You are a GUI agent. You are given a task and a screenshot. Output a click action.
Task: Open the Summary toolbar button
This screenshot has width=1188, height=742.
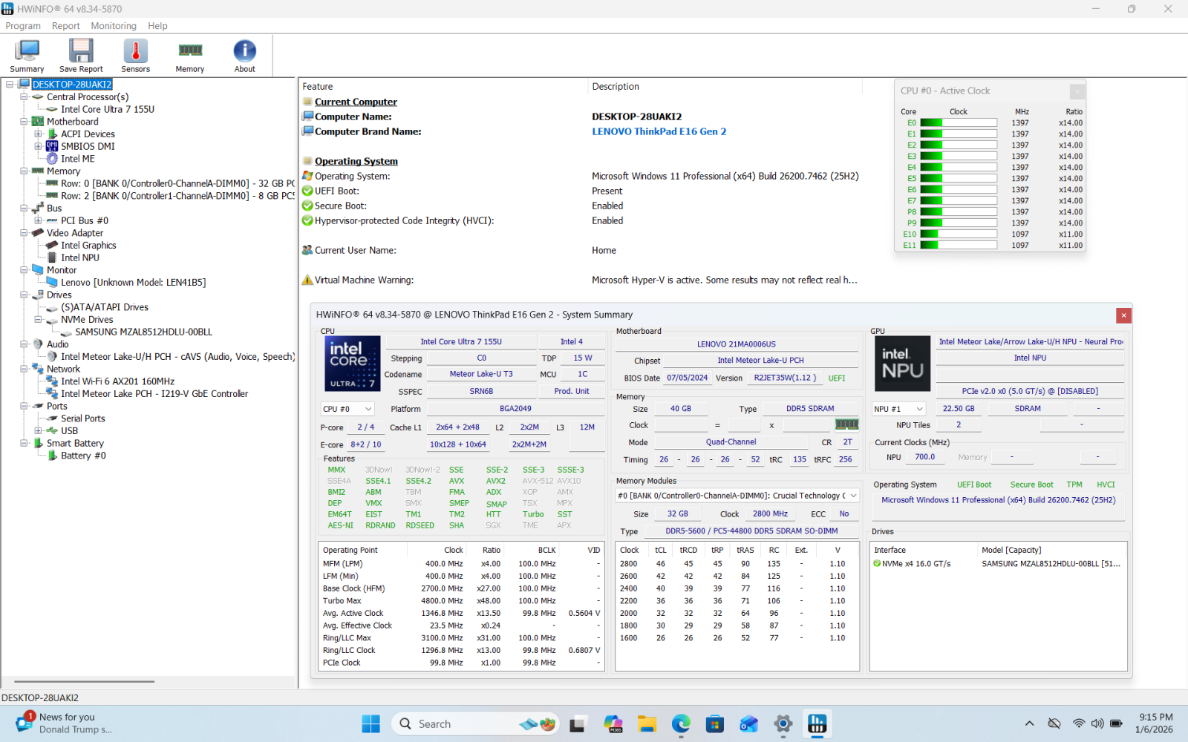(x=27, y=56)
